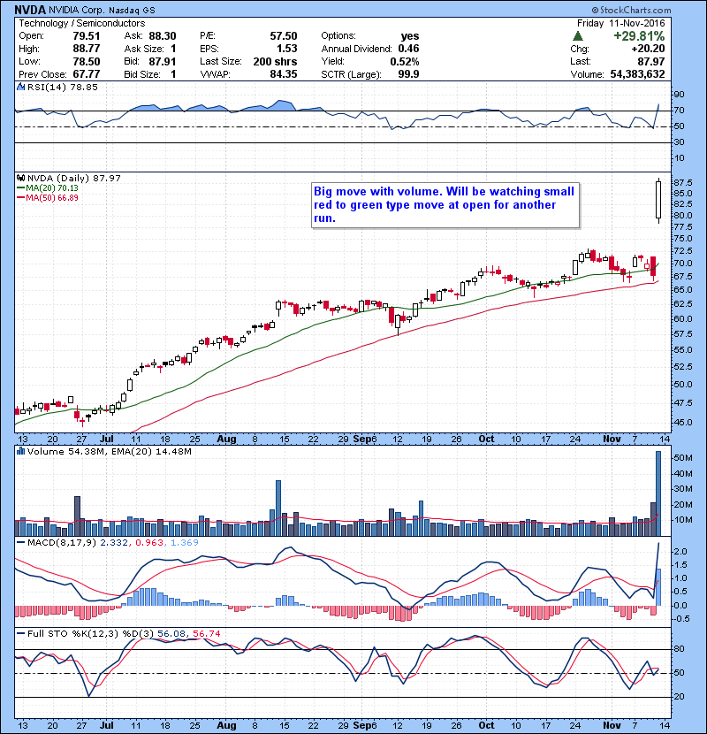
Task: Click the green MA(20) legend dash
Action: coord(21,188)
